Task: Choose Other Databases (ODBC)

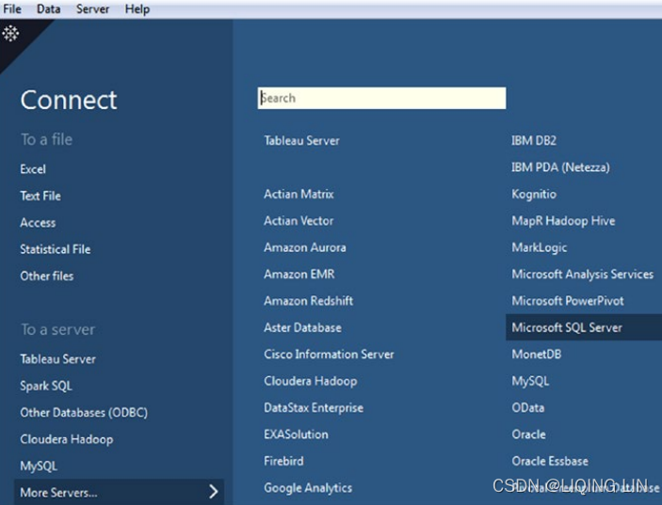Action: coord(84,412)
